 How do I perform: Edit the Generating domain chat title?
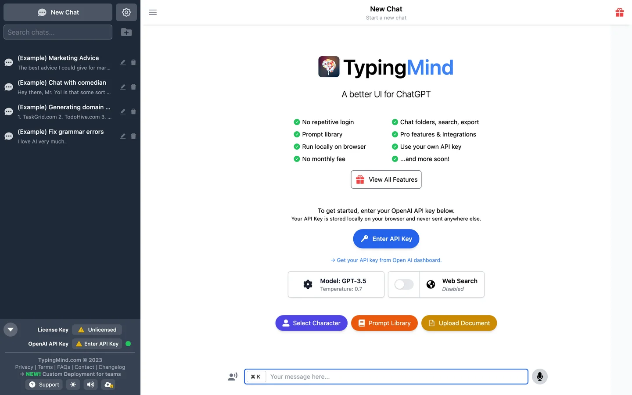pyautogui.click(x=123, y=111)
